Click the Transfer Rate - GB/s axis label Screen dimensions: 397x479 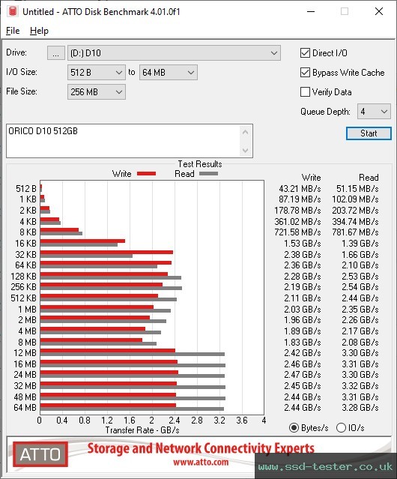click(x=142, y=430)
